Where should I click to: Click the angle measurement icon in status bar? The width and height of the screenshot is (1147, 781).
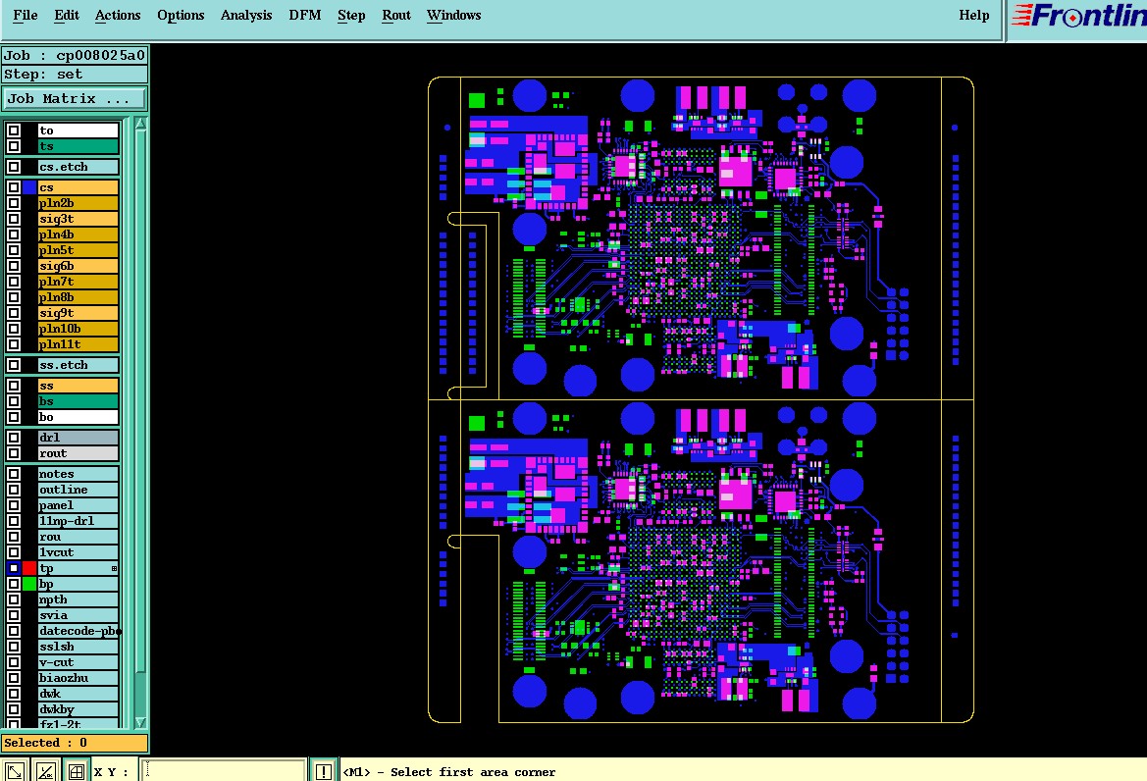[45, 771]
